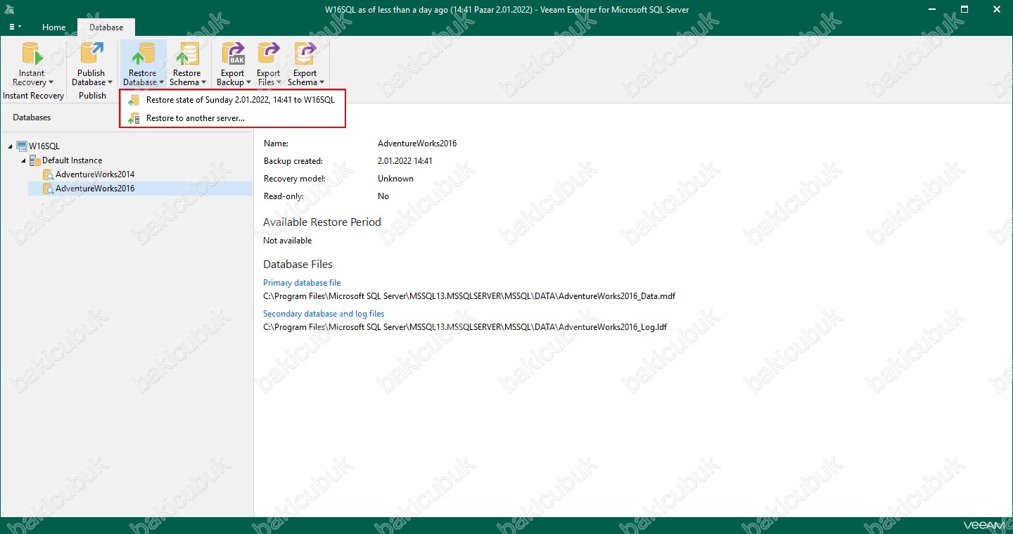Select the Default Instance label
The width and height of the screenshot is (1013, 534).
(72, 160)
